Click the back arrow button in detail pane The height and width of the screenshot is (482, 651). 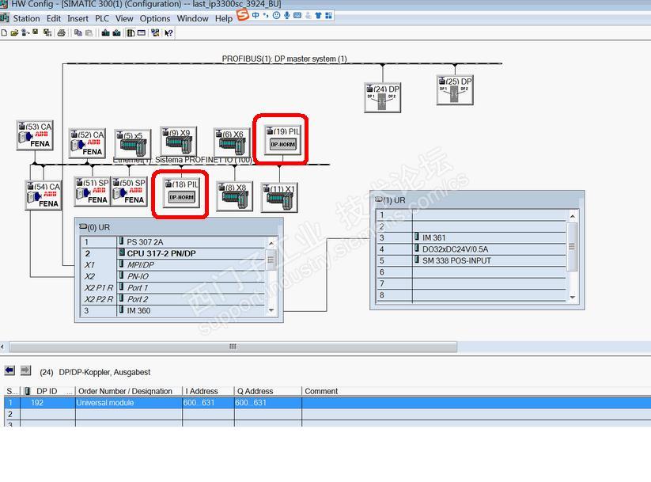[x=9, y=370]
